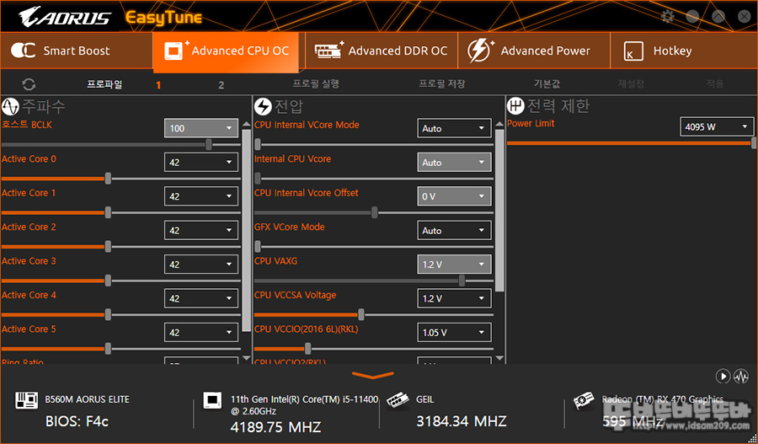Open the 호스트 BCLK dropdown

point(201,128)
